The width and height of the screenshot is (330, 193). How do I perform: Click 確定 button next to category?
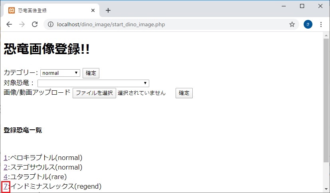91,73
